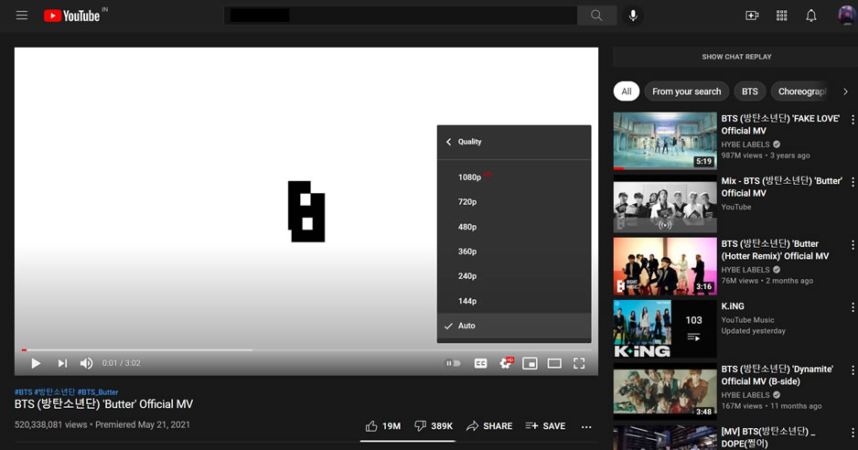
Task: Open the K.iNG playlist title
Action: [x=733, y=306]
